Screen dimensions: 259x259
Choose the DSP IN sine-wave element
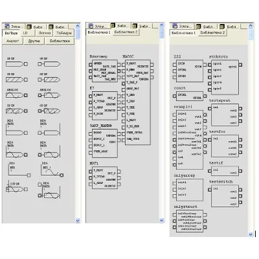17,187
